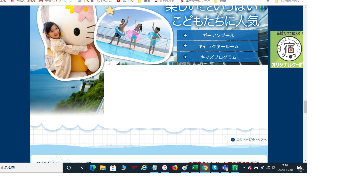Click the taskbar search box
The height and width of the screenshot is (193, 343).
coord(31,168)
